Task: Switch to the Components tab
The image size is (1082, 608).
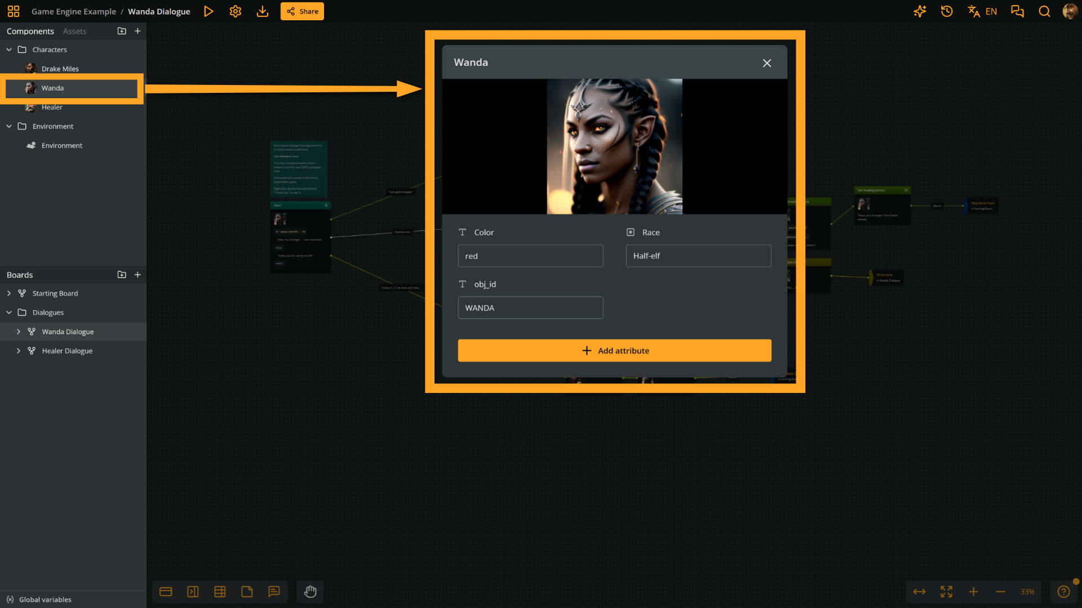Action: (30, 31)
